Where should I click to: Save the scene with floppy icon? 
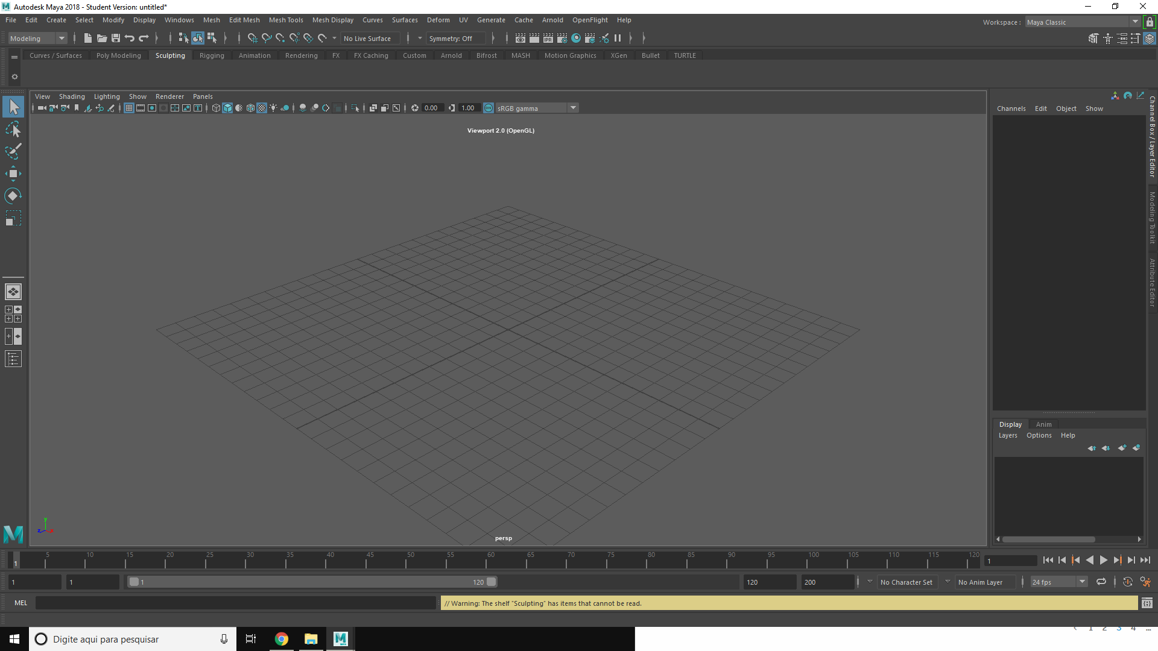pos(116,38)
